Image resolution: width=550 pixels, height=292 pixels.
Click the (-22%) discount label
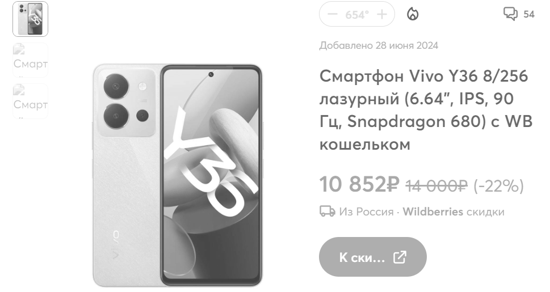click(498, 186)
